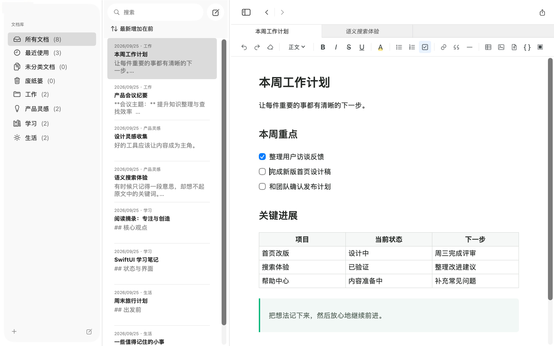Insert a horizontal divider line

pyautogui.click(x=470, y=47)
